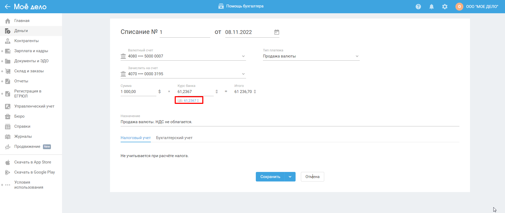Open notifications bell icon
The height and width of the screenshot is (213, 505).
click(432, 7)
